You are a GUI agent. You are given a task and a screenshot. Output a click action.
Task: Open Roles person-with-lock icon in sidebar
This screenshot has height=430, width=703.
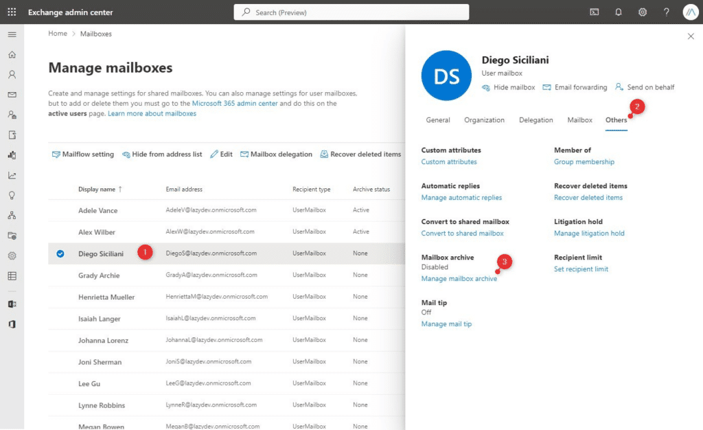tap(12, 115)
